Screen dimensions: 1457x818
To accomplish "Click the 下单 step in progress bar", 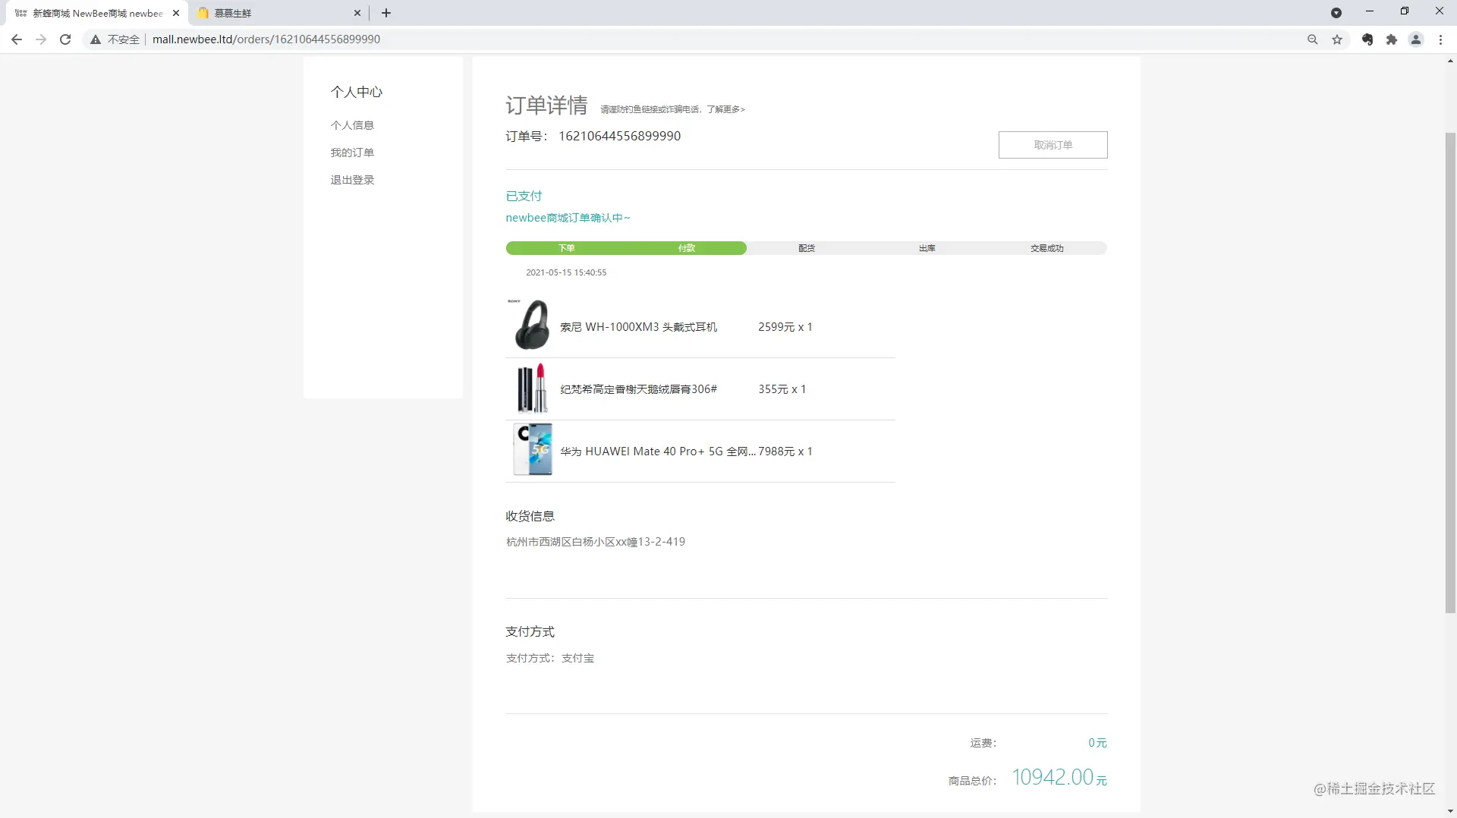I will coord(566,248).
